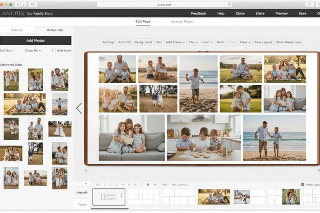Screen dimensions: 320x213
Task: Open the Add Frame dropdown
Action: point(175,42)
